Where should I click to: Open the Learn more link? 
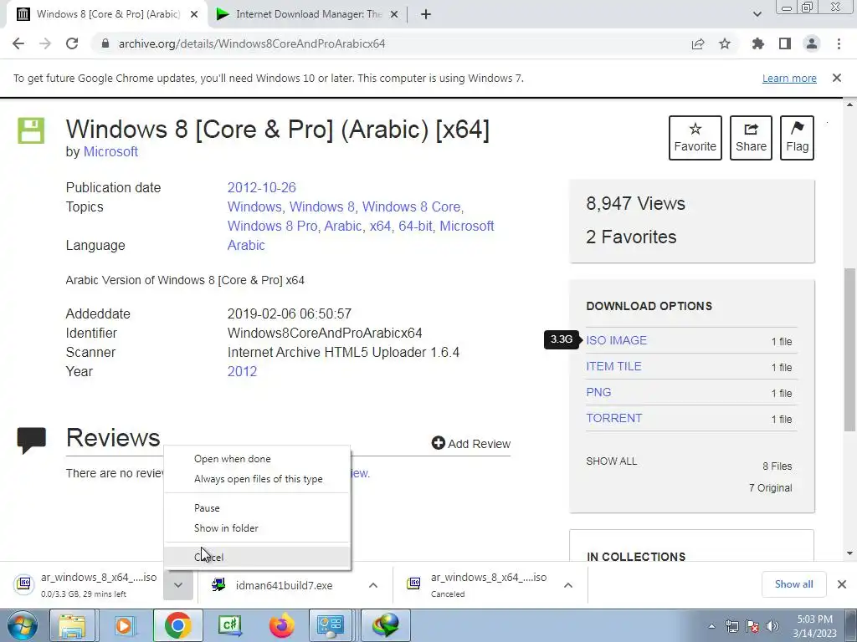(x=789, y=78)
